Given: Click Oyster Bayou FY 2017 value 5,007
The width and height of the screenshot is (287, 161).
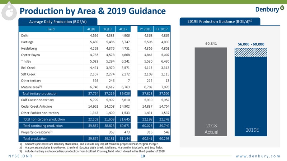Looking at the screenshot, I should (165, 55).
